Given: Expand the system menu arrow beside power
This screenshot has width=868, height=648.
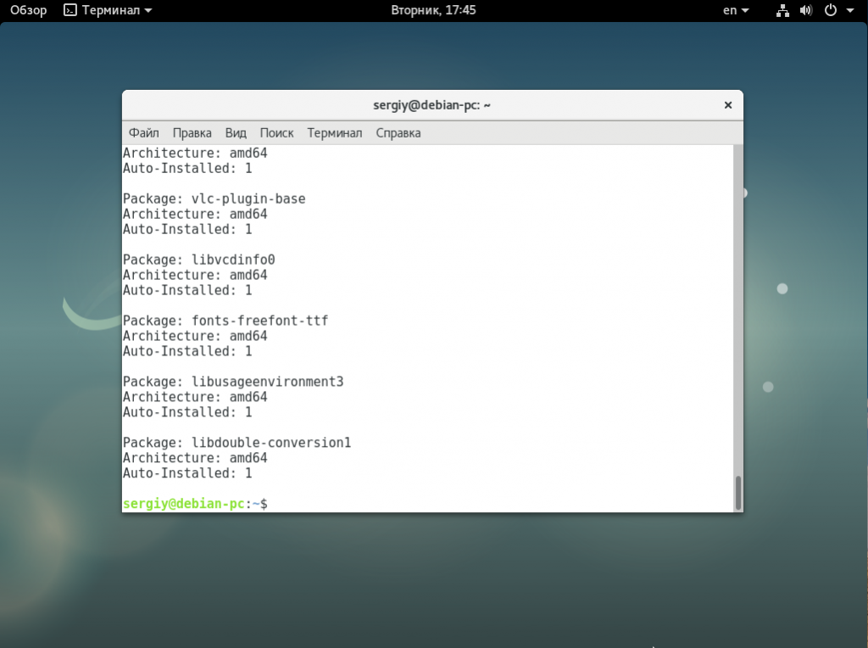Looking at the screenshot, I should click(850, 10).
